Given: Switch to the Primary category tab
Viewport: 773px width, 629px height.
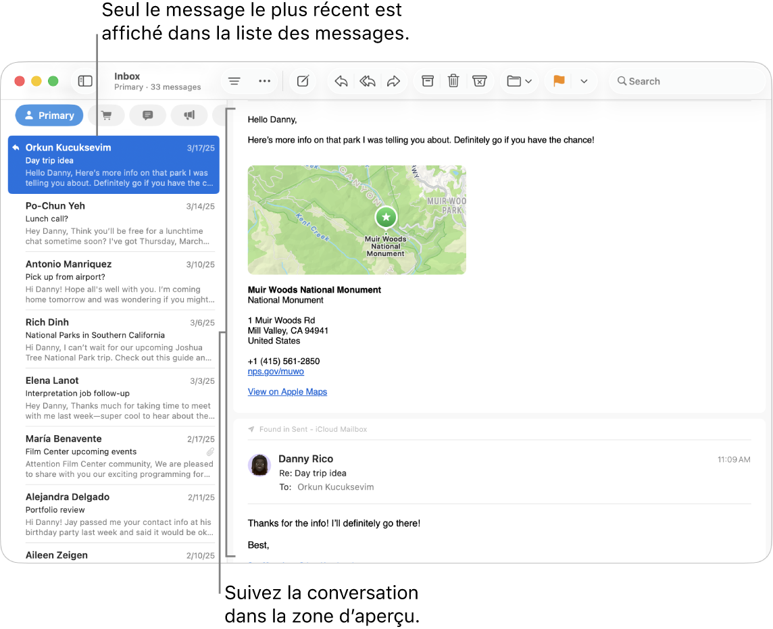Looking at the screenshot, I should point(49,115).
